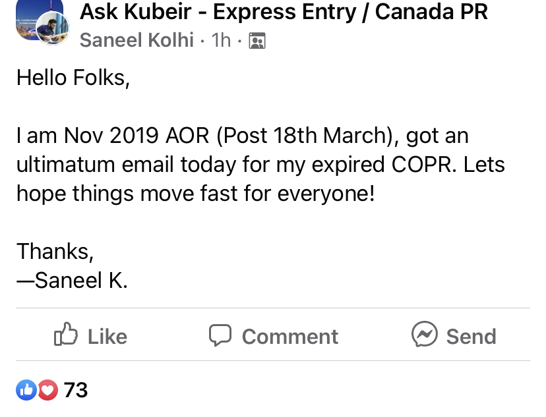
Task: Click the 'ultimatum email today' text line
Action: (260, 165)
